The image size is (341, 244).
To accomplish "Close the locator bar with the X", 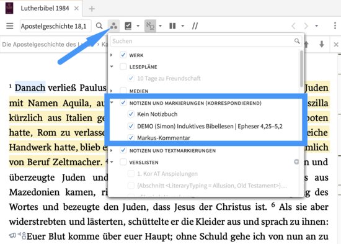I will [336, 45].
